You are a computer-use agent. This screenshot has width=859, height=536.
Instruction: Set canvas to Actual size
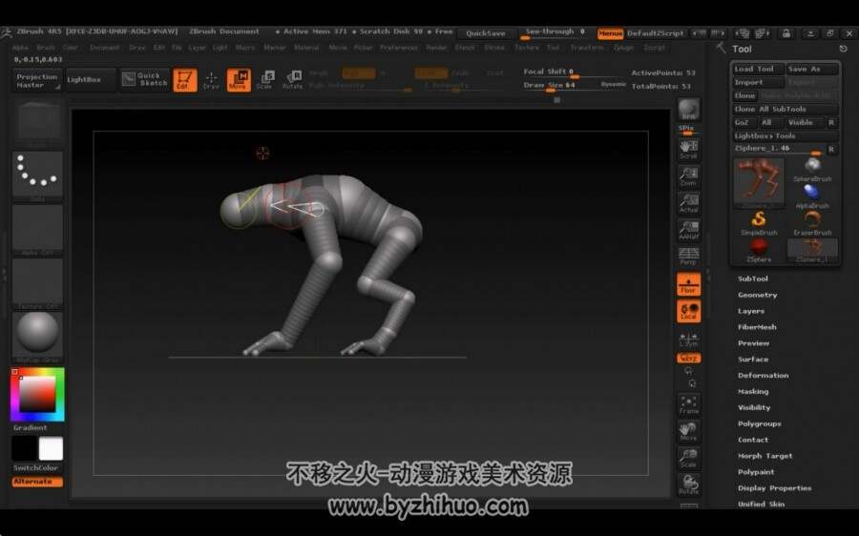click(688, 203)
